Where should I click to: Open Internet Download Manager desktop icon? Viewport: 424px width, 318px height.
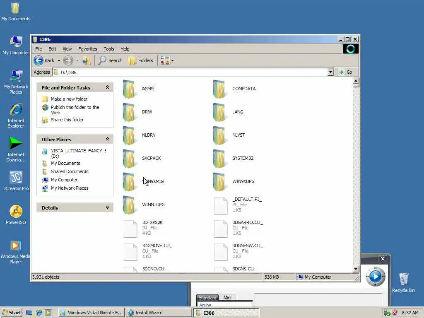click(16, 149)
